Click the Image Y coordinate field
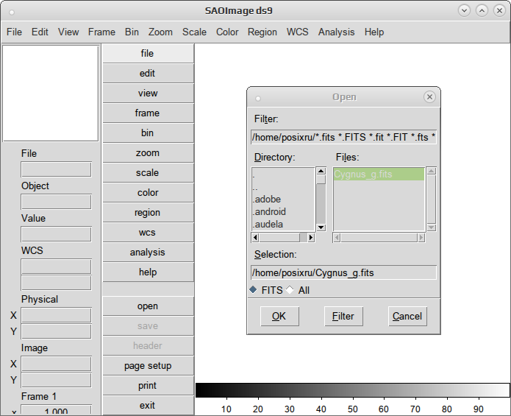This screenshot has height=416, width=511. [56, 380]
